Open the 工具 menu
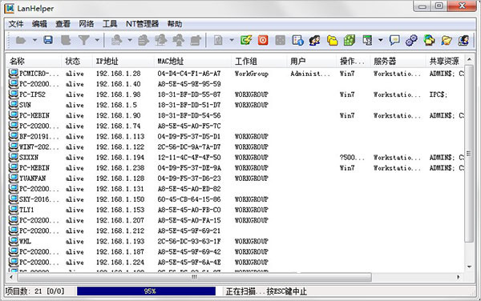 (x=110, y=24)
